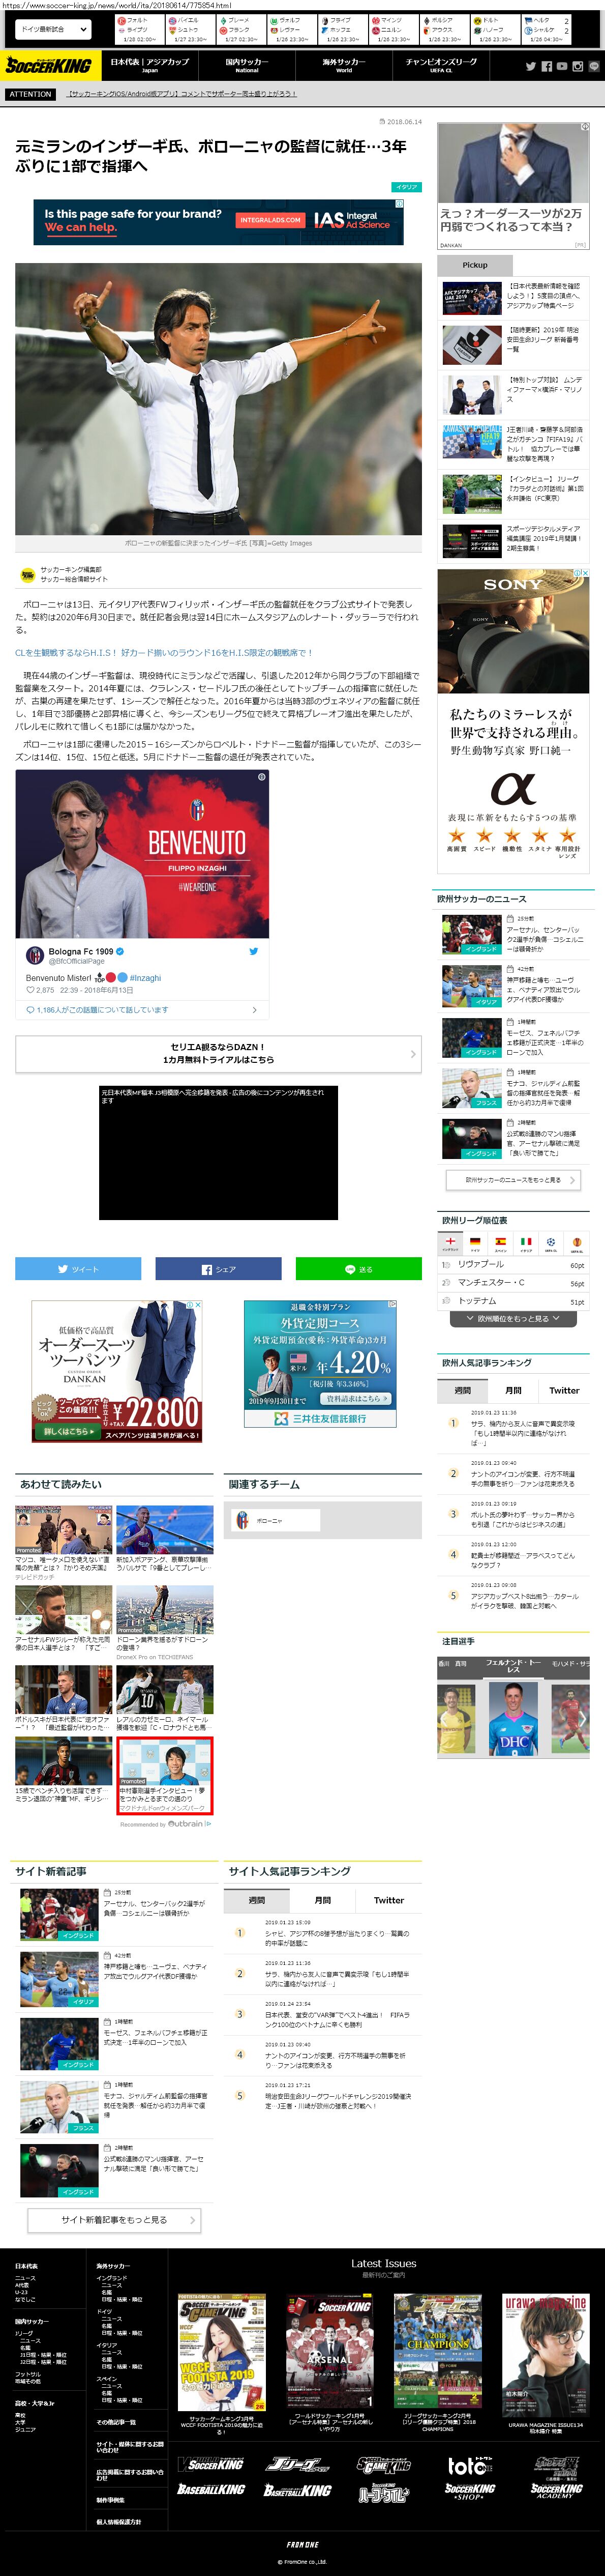This screenshot has width=605, height=2576.
Task: Open トッテナム standings row
Action: coord(513,1301)
